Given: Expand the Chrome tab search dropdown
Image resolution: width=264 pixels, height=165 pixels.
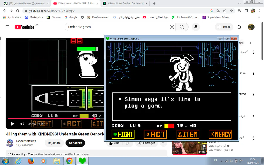Looking at the screenshot, I should tap(239, 4).
